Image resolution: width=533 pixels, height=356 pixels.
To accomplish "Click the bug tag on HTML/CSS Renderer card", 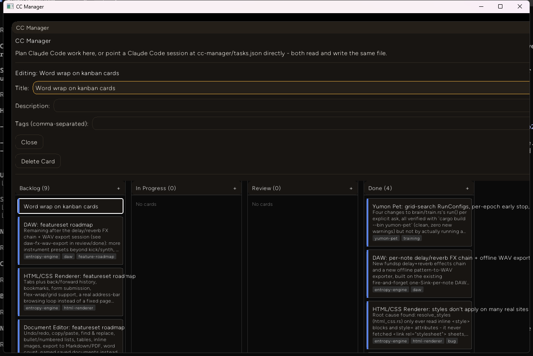I will [452, 341].
